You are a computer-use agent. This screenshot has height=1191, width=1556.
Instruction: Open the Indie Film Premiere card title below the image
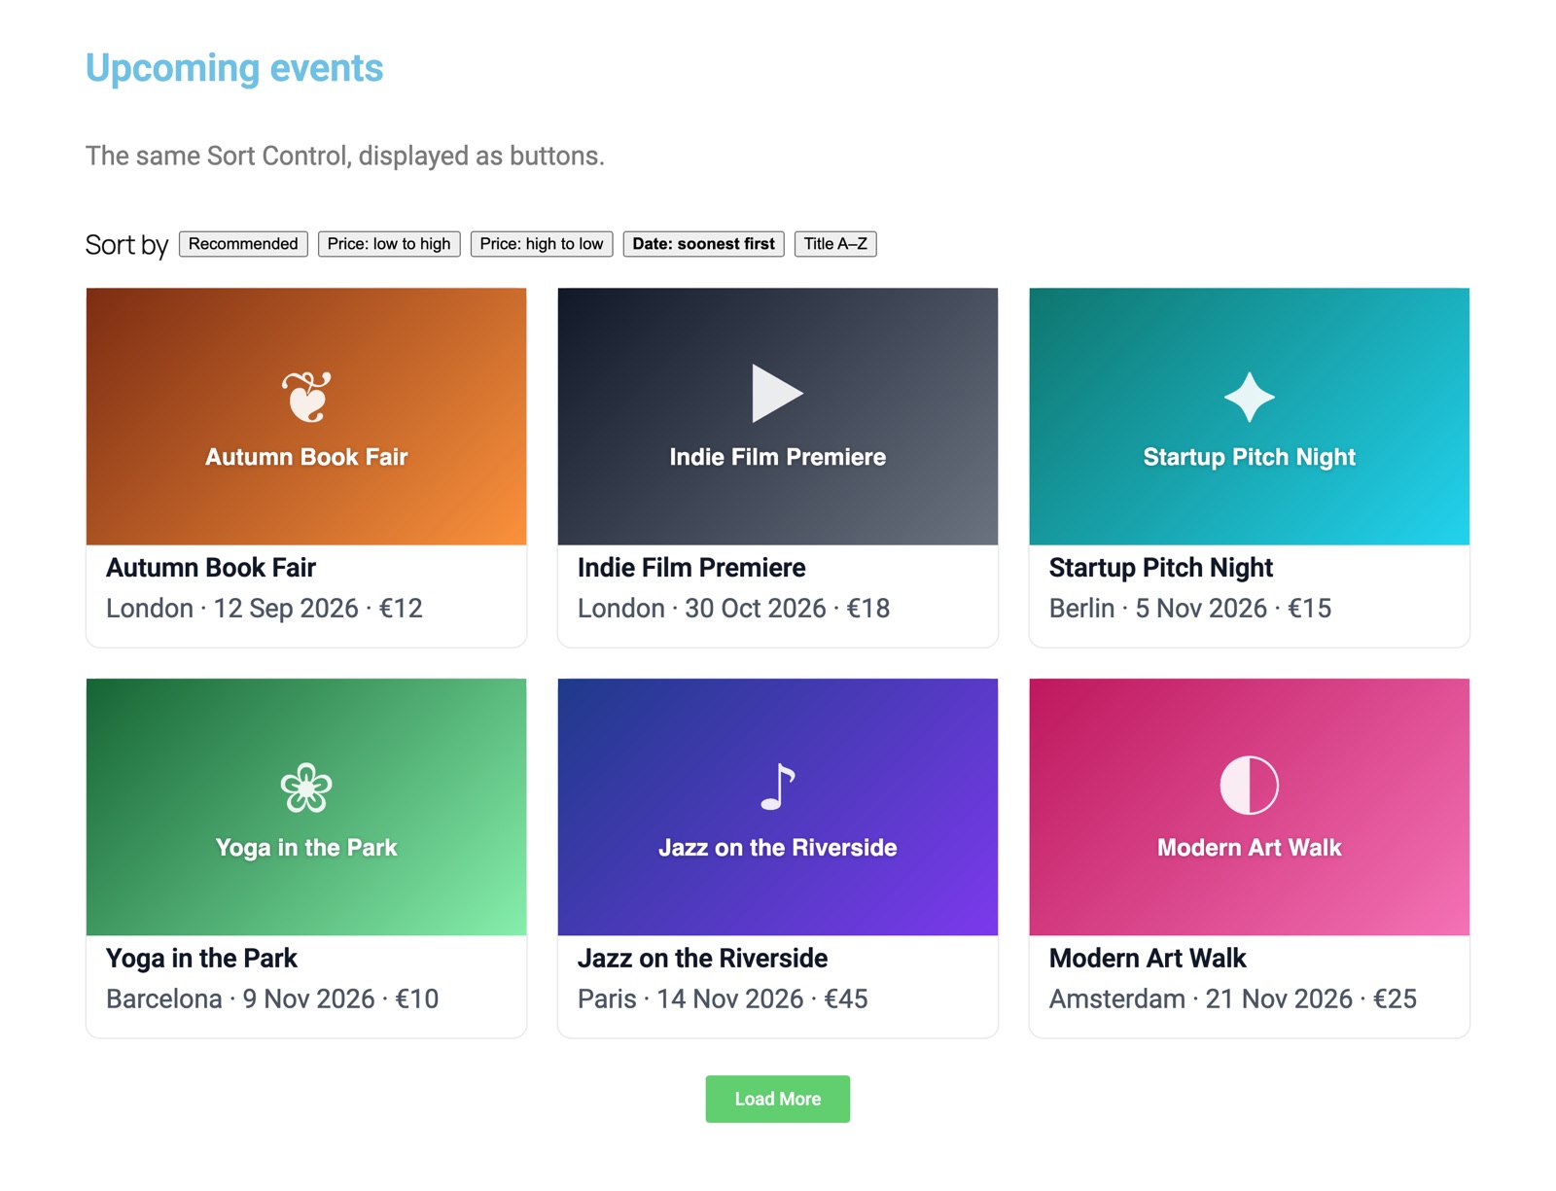click(x=691, y=568)
